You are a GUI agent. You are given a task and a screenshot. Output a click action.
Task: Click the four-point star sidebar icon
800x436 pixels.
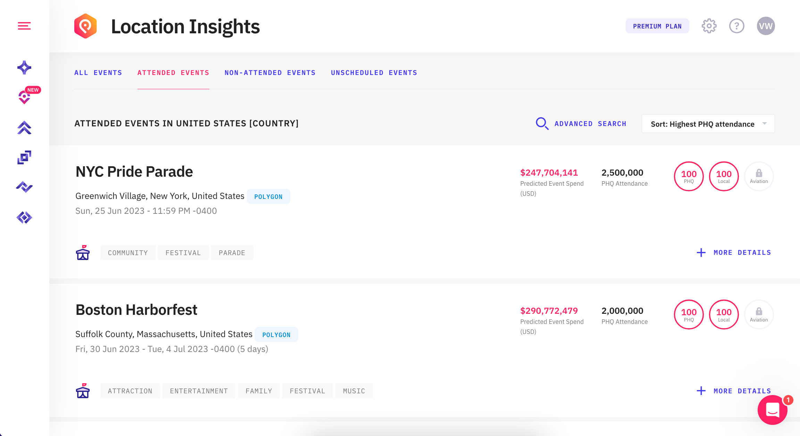tap(24, 67)
